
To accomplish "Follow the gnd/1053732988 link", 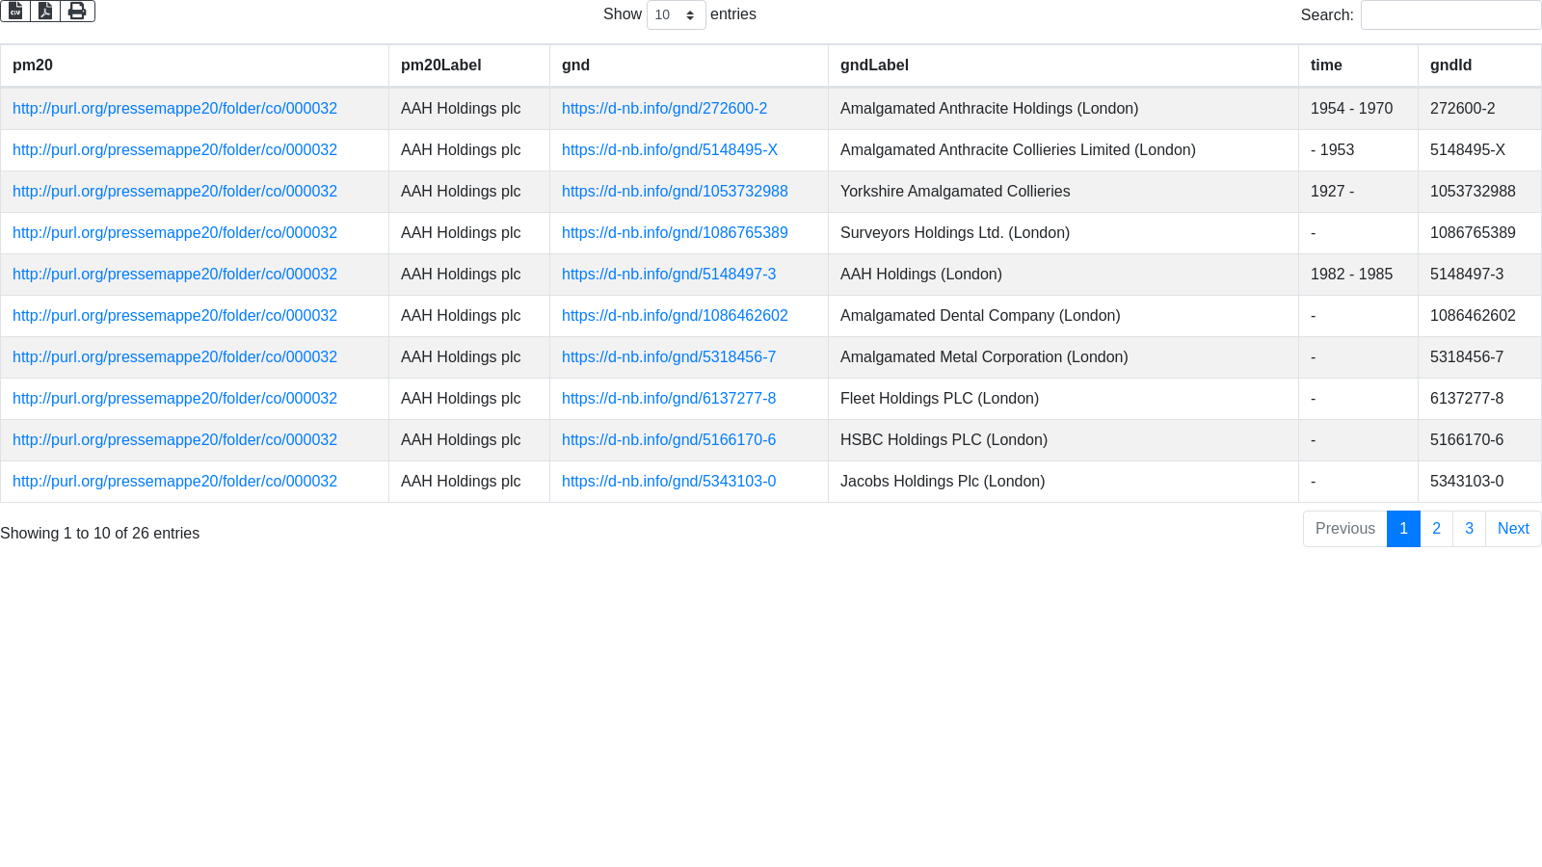I will (675, 192).
